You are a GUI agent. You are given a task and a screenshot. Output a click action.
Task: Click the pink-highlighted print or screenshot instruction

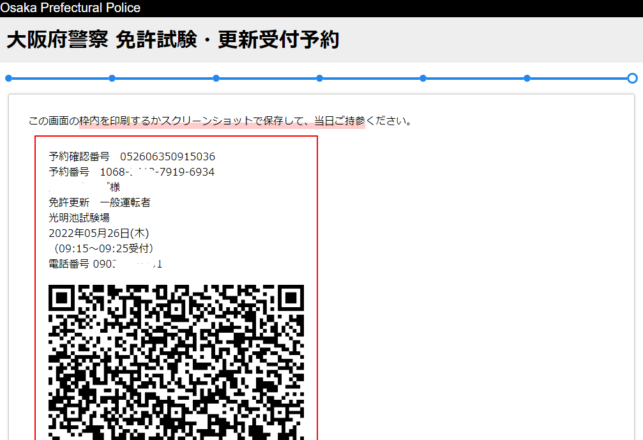click(x=222, y=121)
